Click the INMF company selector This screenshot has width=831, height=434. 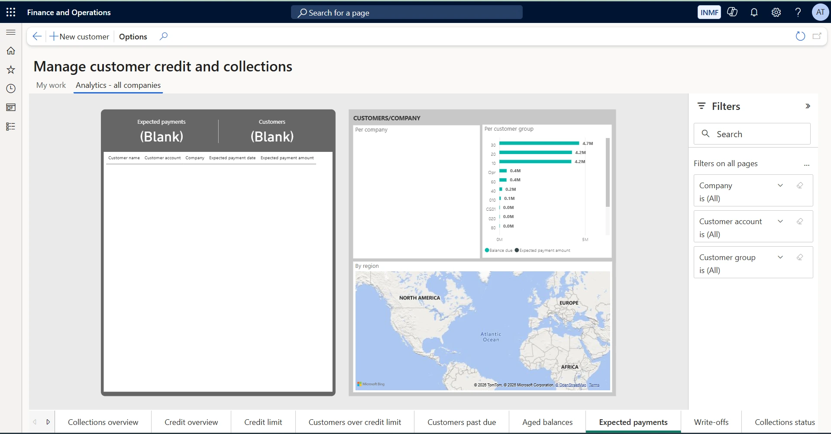[709, 12]
